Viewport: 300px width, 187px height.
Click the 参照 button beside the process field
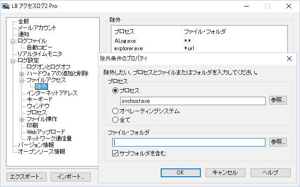[x=278, y=100]
